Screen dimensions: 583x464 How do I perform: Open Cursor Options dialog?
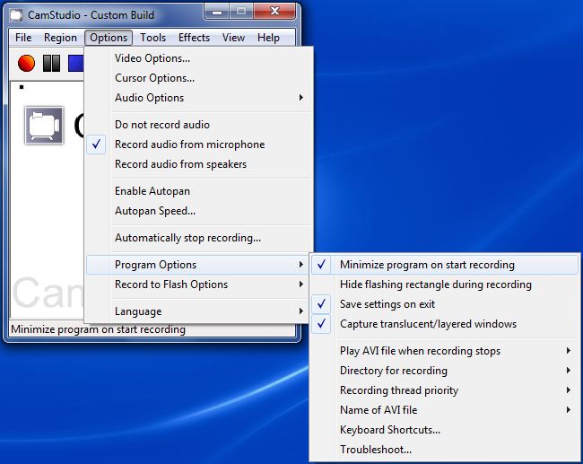[198, 78]
